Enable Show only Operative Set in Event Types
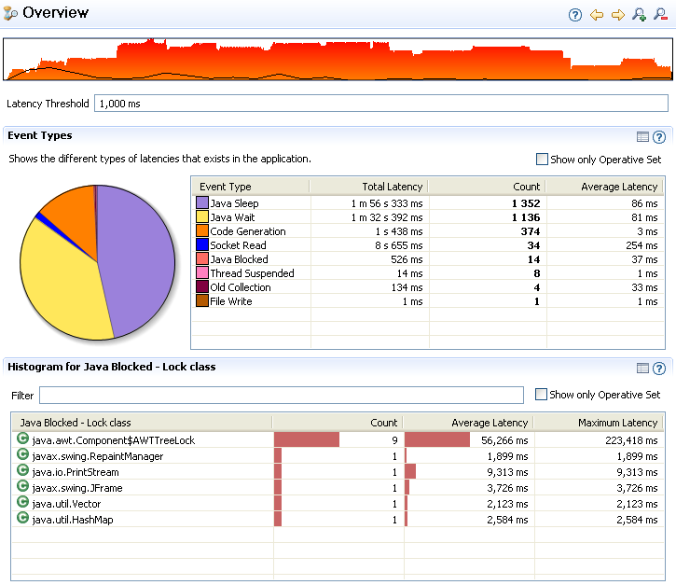The image size is (676, 585). pos(542,160)
